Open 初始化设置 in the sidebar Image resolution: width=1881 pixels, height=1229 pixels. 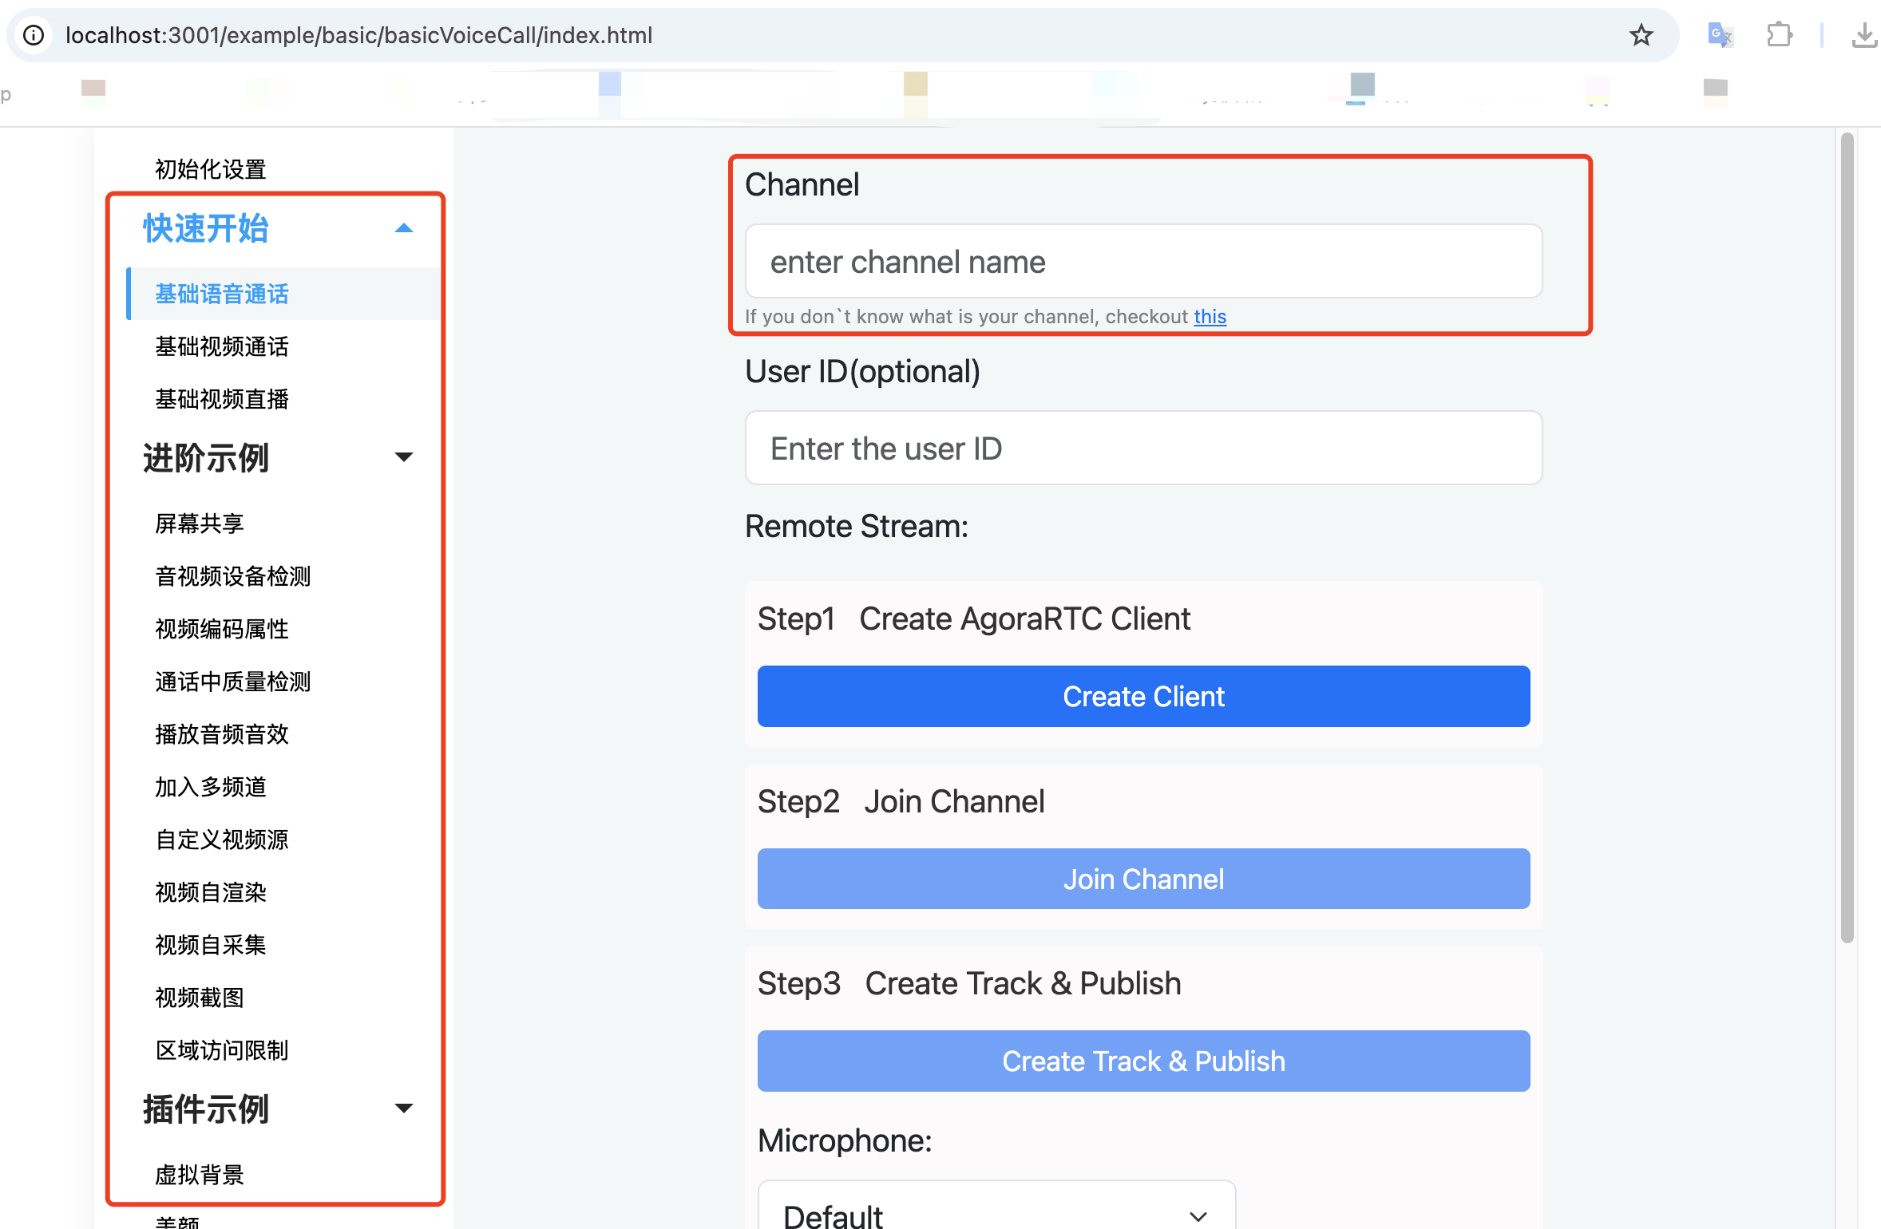211,169
